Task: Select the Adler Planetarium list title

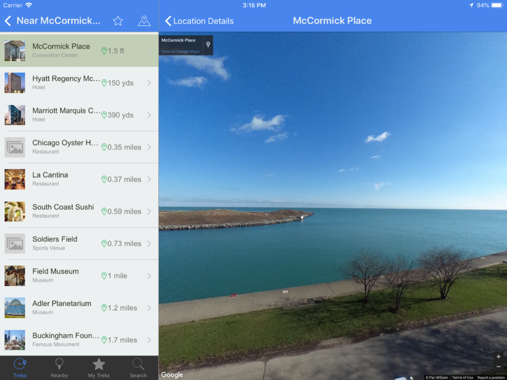Action: [x=62, y=303]
